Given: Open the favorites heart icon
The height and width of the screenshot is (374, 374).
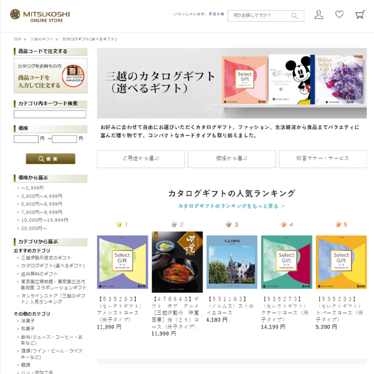Looking at the screenshot, I should [x=339, y=14].
